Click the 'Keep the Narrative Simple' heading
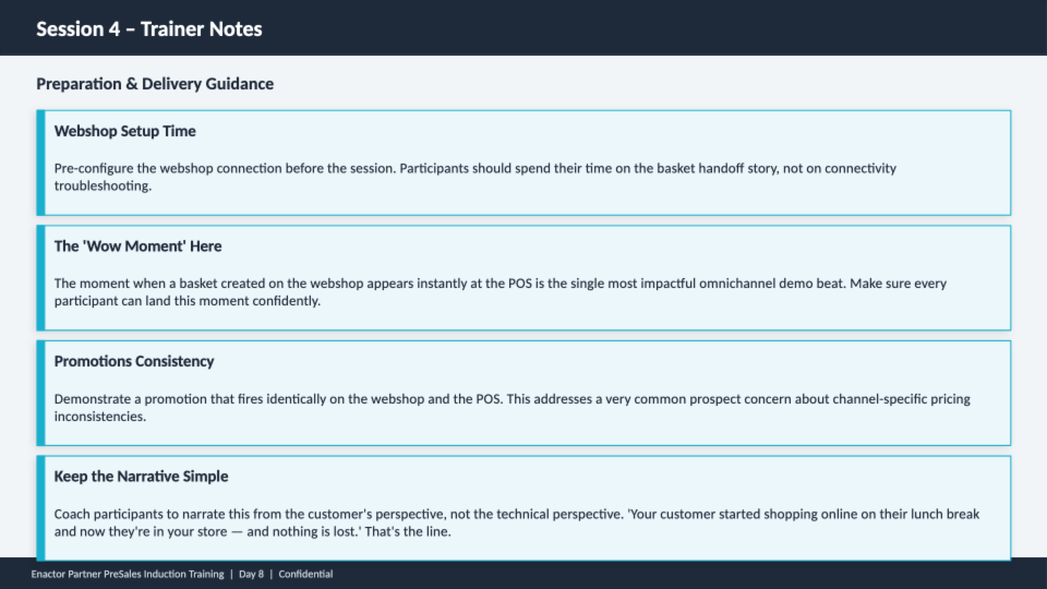Viewport: 1047px width, 589px height. [x=141, y=477]
